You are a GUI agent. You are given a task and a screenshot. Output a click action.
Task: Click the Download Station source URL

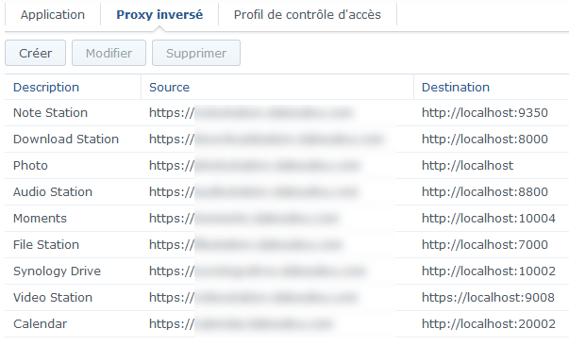(x=267, y=140)
